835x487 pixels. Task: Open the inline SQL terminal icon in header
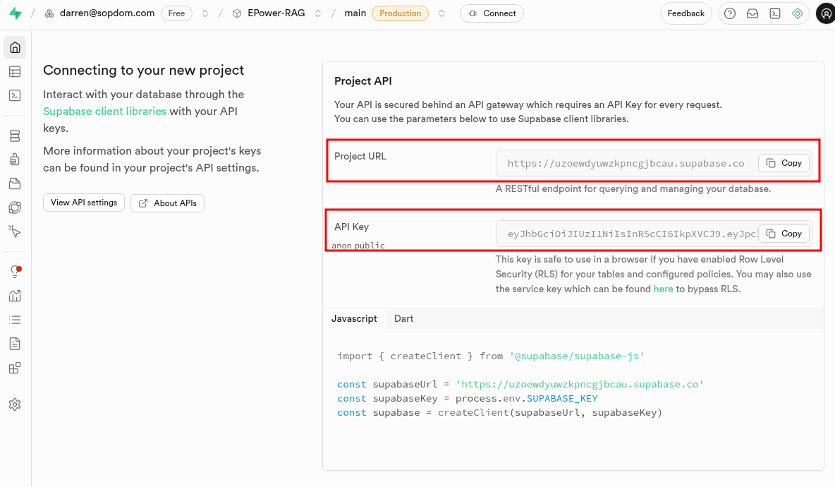click(x=775, y=13)
